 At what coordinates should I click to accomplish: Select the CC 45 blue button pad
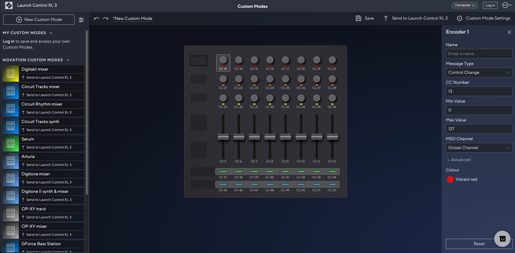point(223,185)
